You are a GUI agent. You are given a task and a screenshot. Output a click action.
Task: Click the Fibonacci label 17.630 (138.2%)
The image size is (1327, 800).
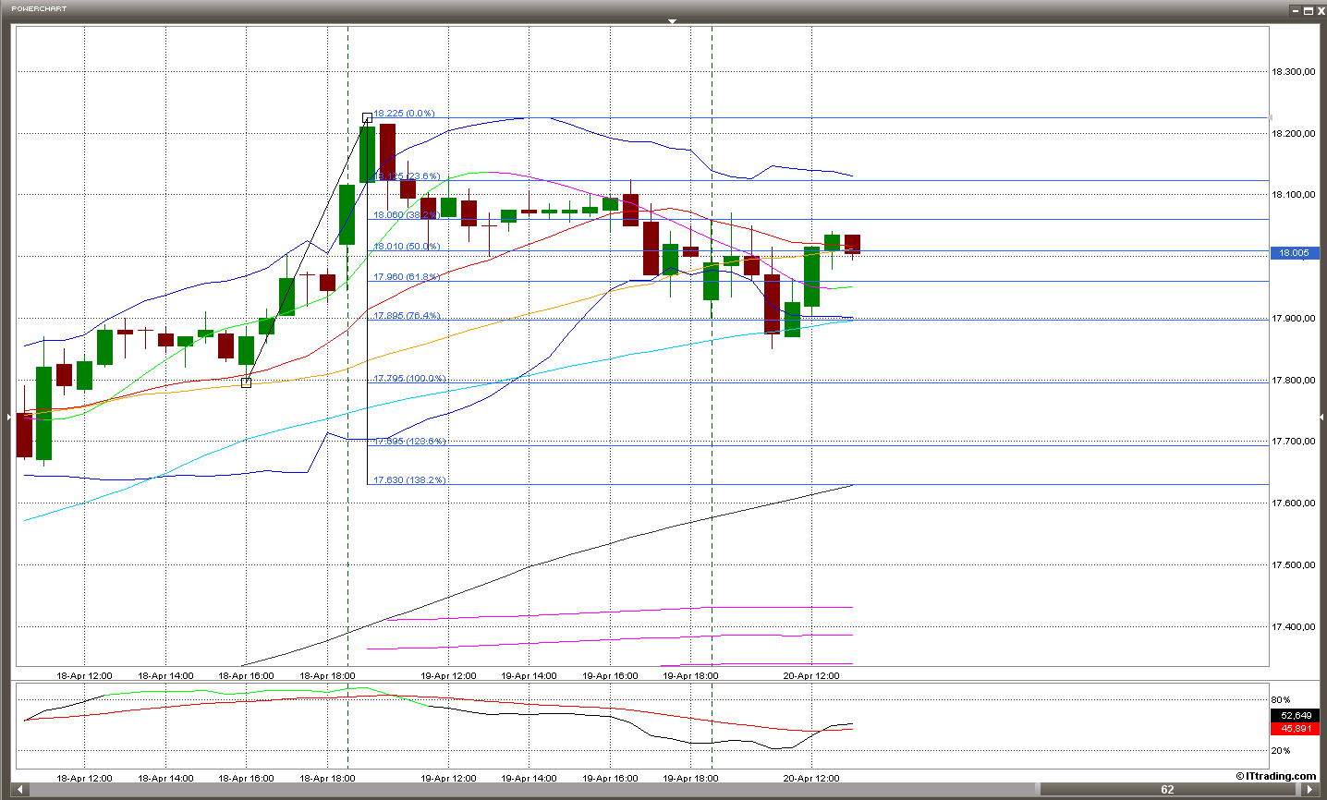(409, 480)
